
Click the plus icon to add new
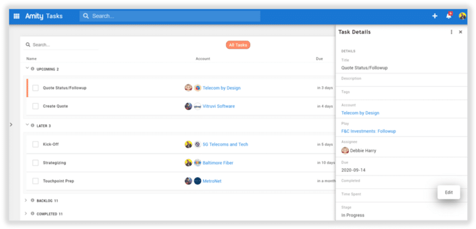pyautogui.click(x=435, y=16)
